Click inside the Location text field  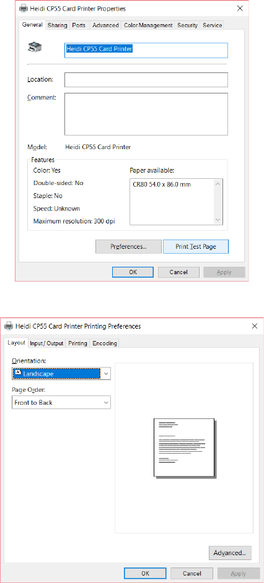pos(146,80)
